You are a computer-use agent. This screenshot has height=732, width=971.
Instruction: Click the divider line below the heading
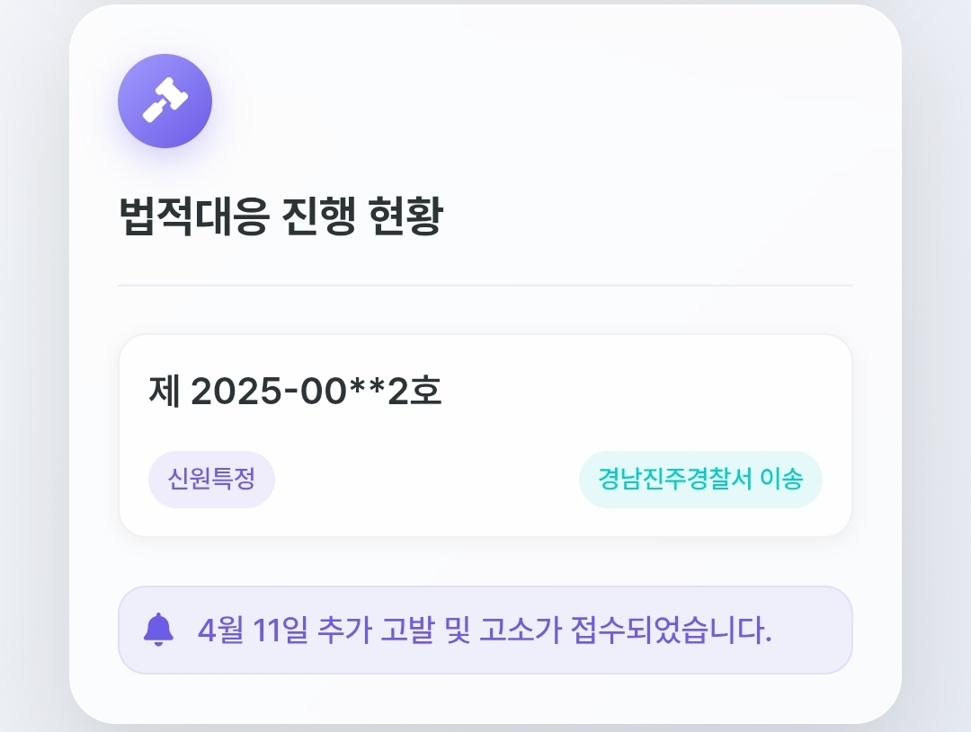pyautogui.click(x=485, y=286)
